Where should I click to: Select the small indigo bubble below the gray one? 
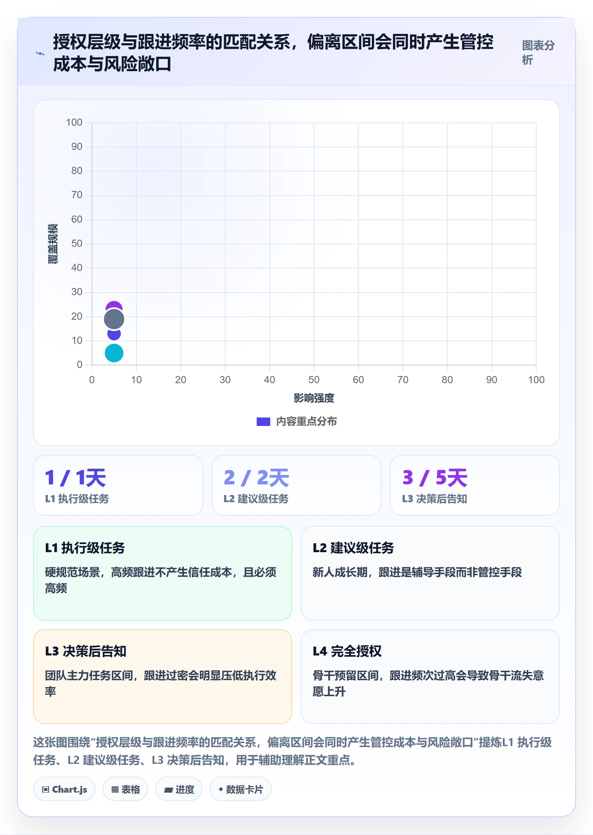coord(114,335)
